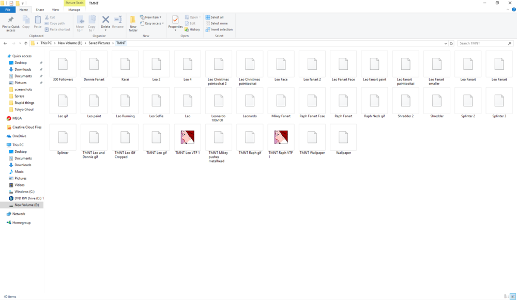
Task: Select the Shredder 2 file
Action: click(405, 103)
